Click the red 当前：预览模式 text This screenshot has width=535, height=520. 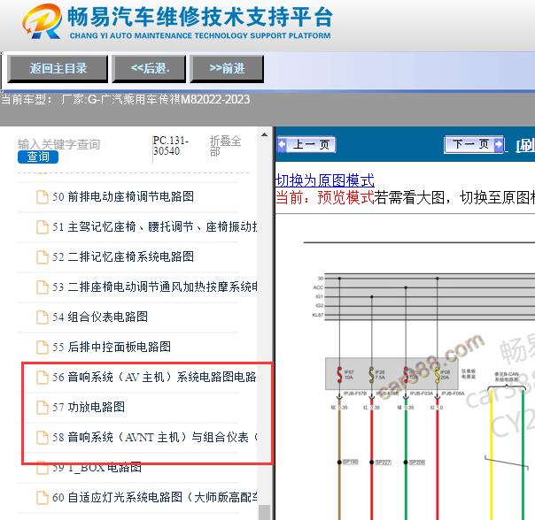[x=324, y=197]
